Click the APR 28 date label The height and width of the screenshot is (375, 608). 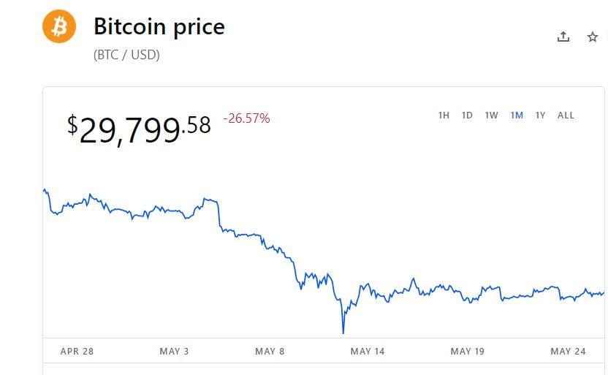click(x=77, y=352)
